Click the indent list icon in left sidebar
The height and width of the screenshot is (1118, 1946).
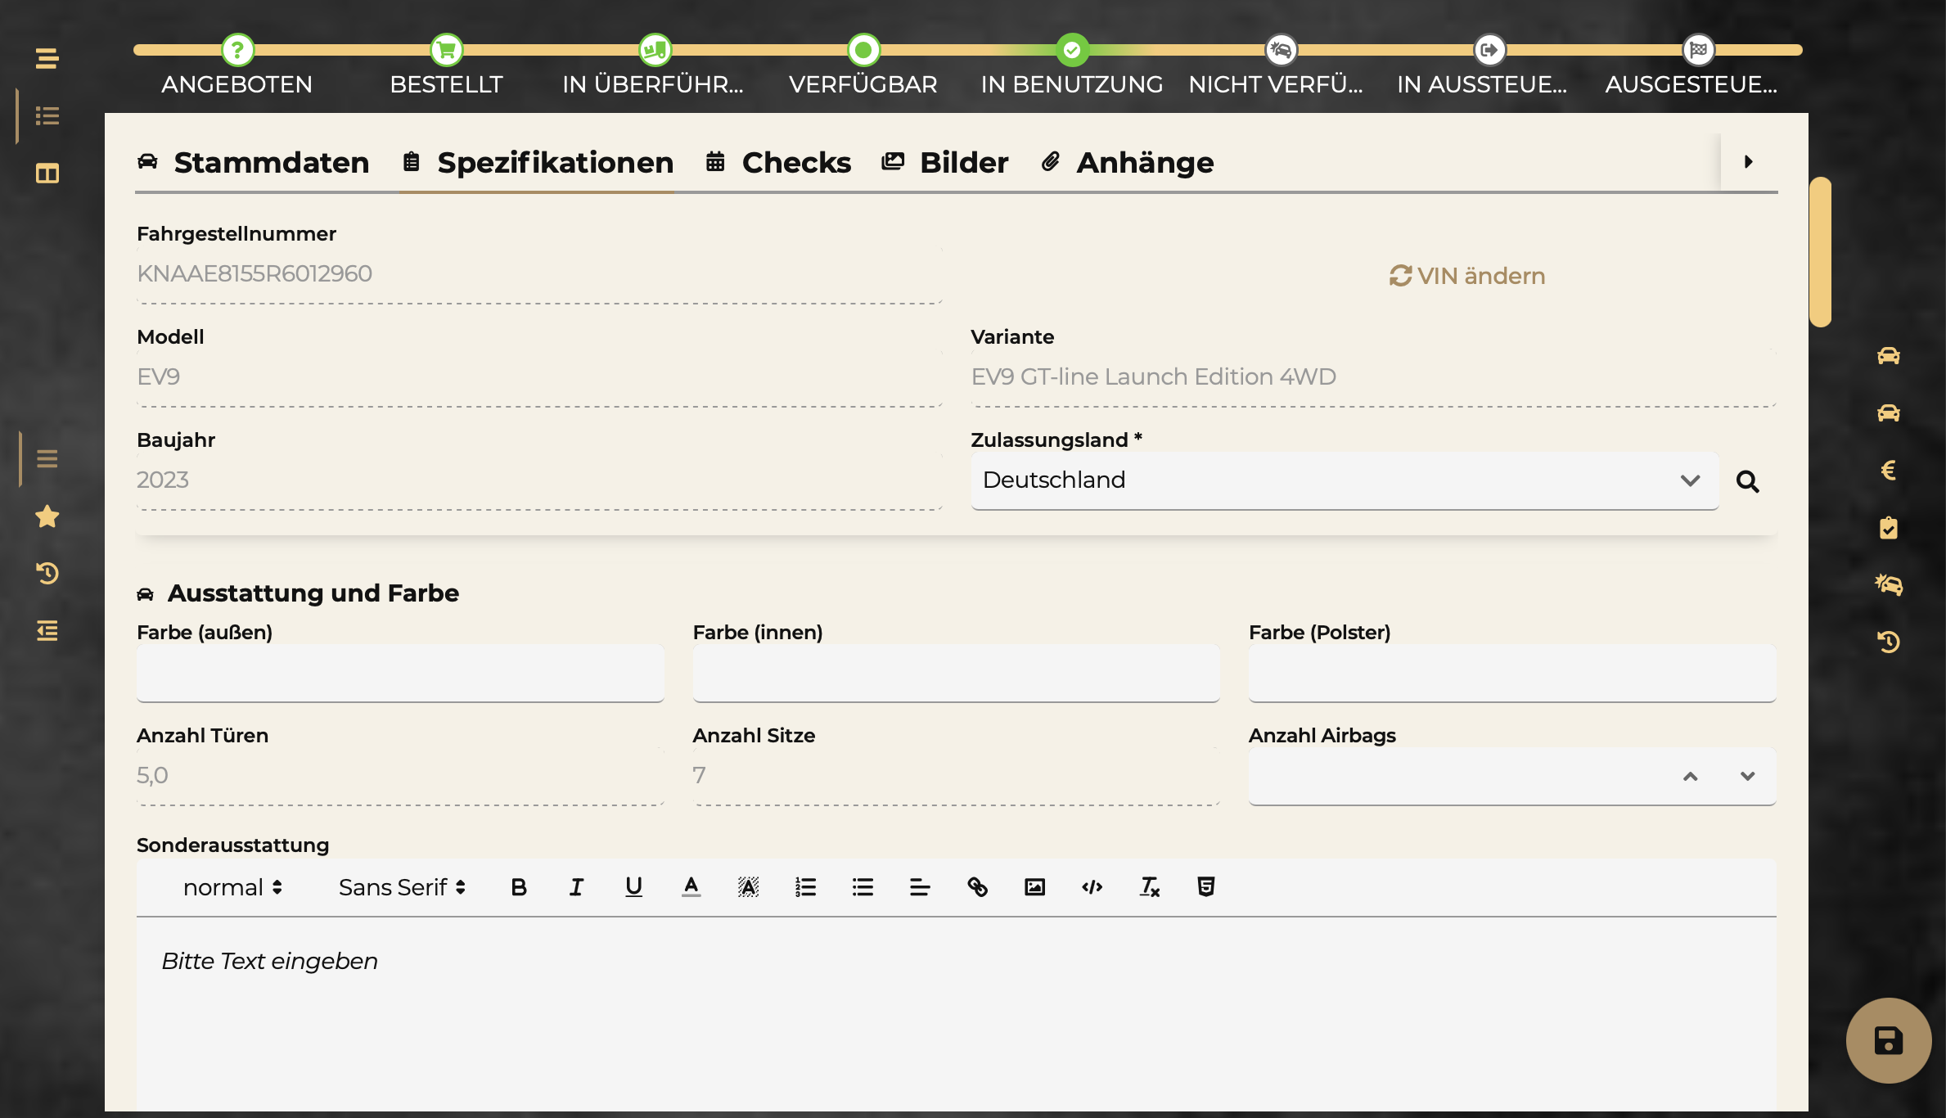point(47,630)
